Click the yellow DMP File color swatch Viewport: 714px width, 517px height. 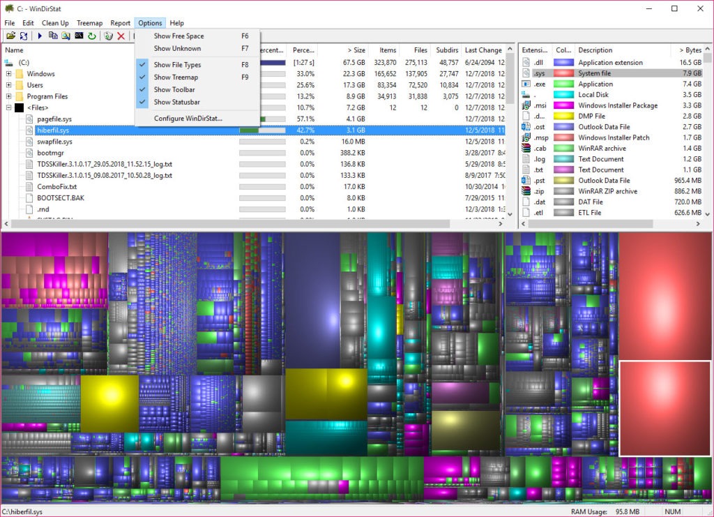pos(563,116)
